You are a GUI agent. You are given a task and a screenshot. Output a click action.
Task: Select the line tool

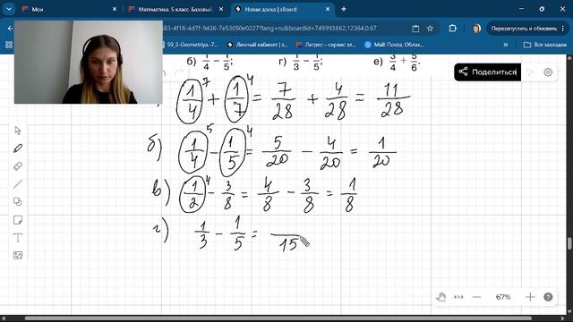coord(18,184)
